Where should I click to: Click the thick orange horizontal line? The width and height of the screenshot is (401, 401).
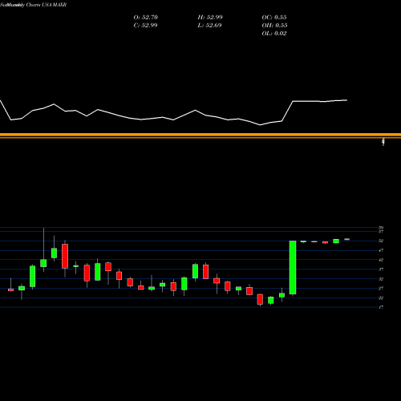point(200,135)
